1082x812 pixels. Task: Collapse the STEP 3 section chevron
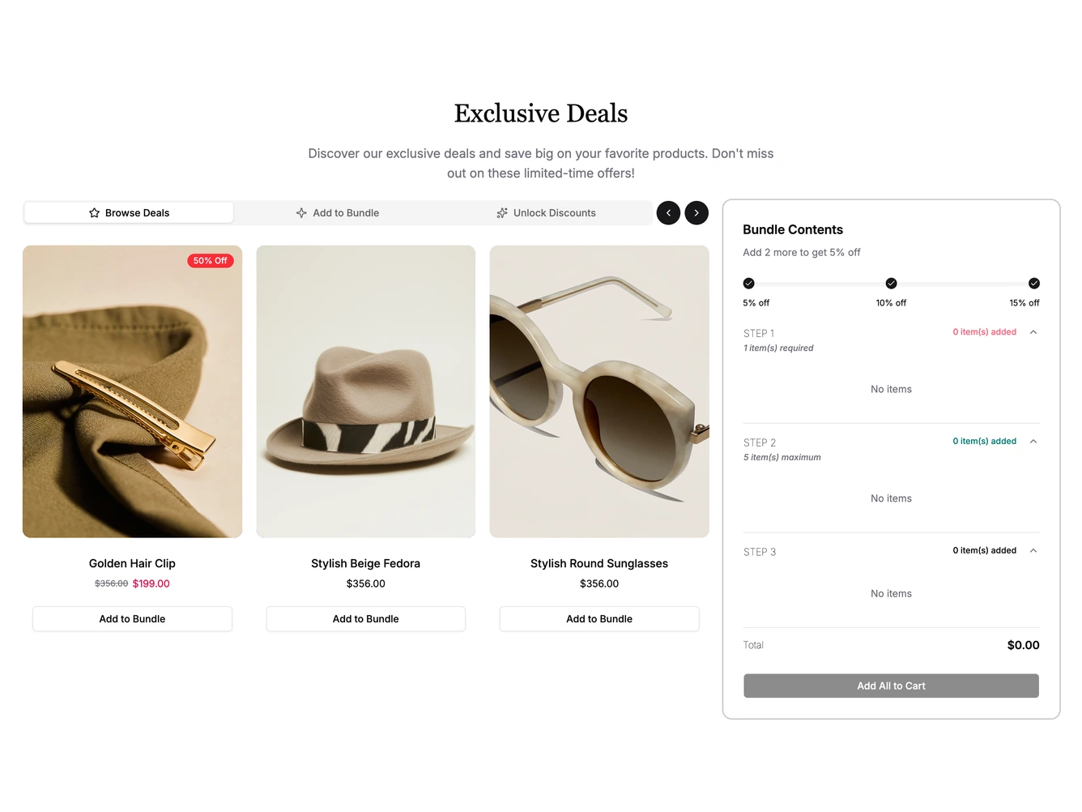coord(1033,551)
